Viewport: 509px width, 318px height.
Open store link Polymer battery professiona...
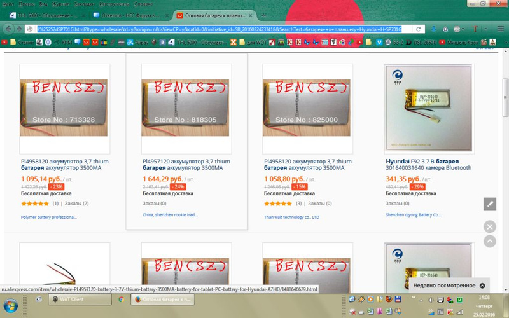(49, 217)
